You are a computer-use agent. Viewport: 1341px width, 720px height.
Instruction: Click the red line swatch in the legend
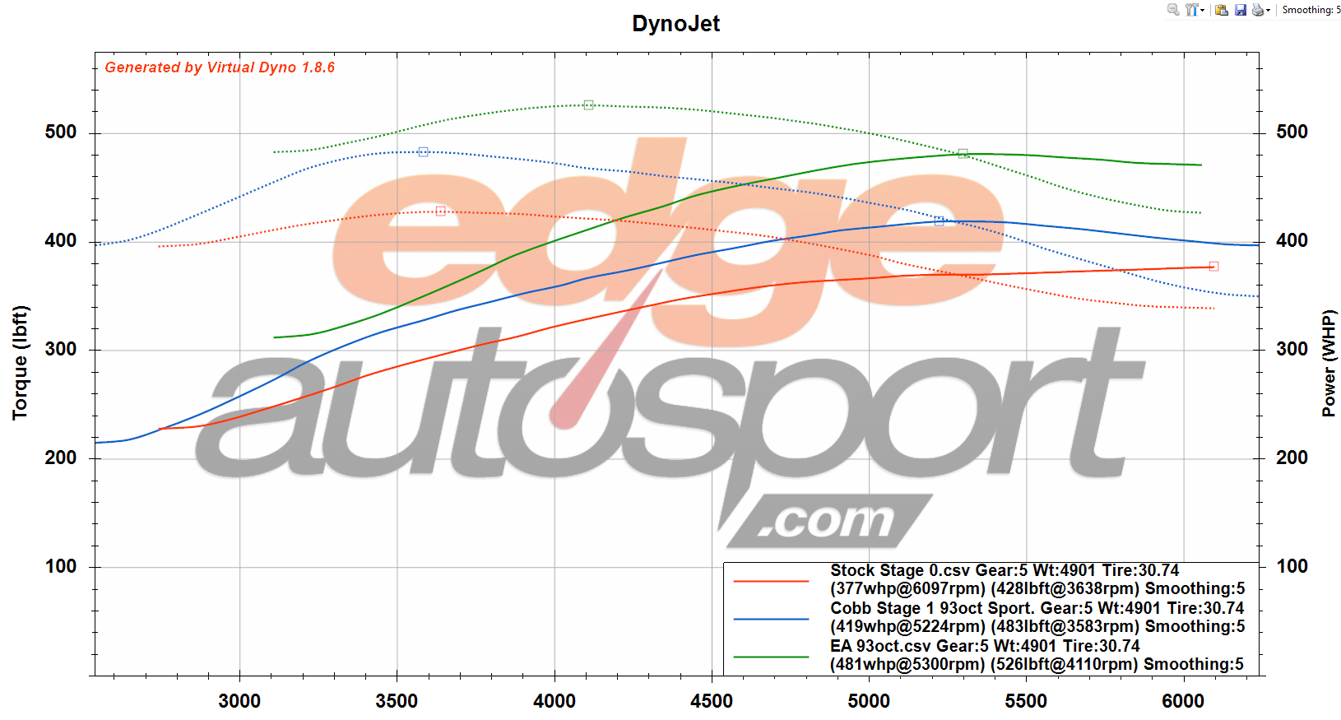(x=771, y=581)
